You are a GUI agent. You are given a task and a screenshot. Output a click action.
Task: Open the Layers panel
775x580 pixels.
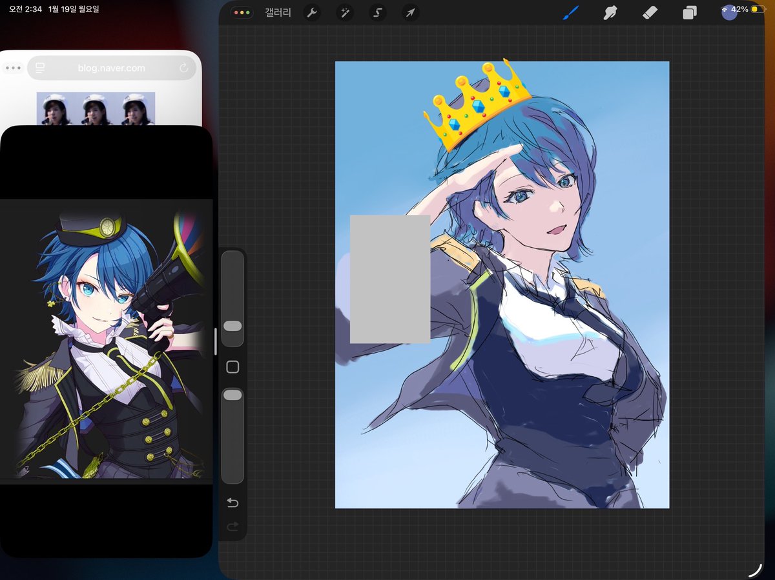[x=690, y=13]
